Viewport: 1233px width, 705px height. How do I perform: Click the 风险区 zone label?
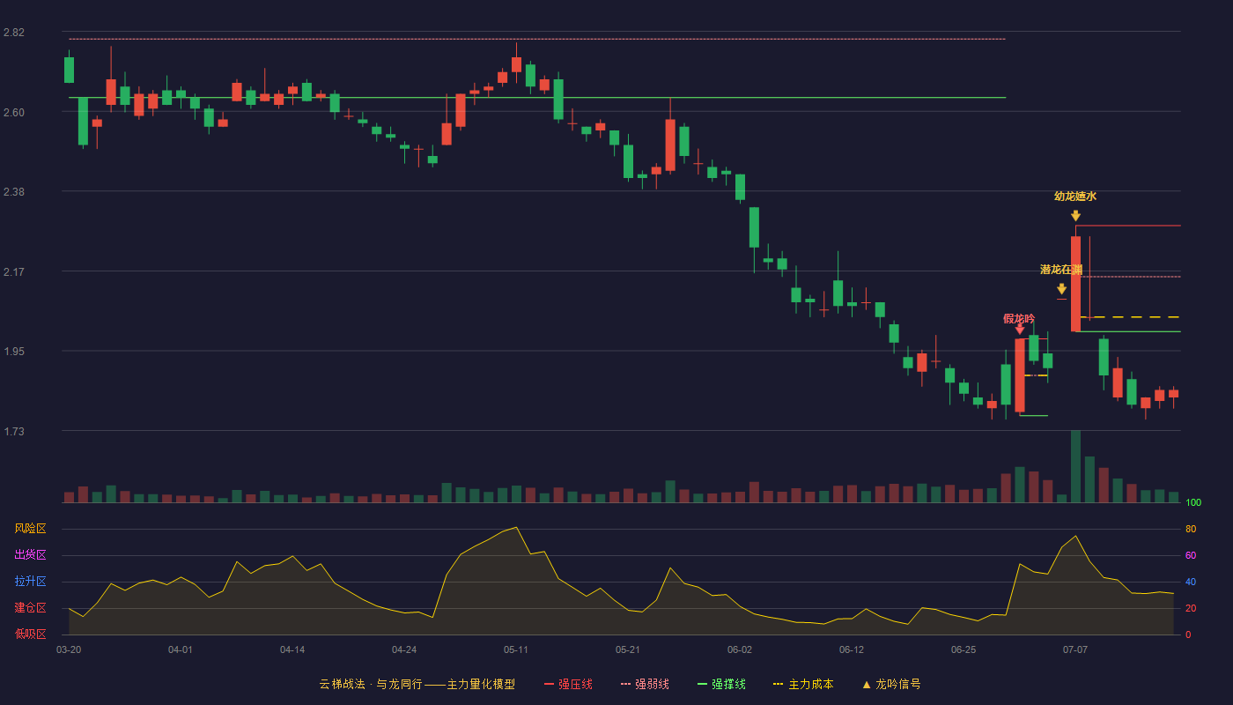[x=30, y=529]
